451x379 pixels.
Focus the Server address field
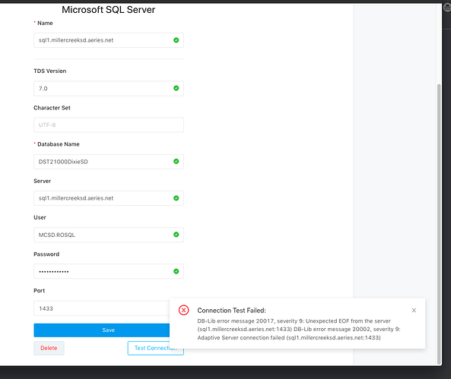(109, 198)
